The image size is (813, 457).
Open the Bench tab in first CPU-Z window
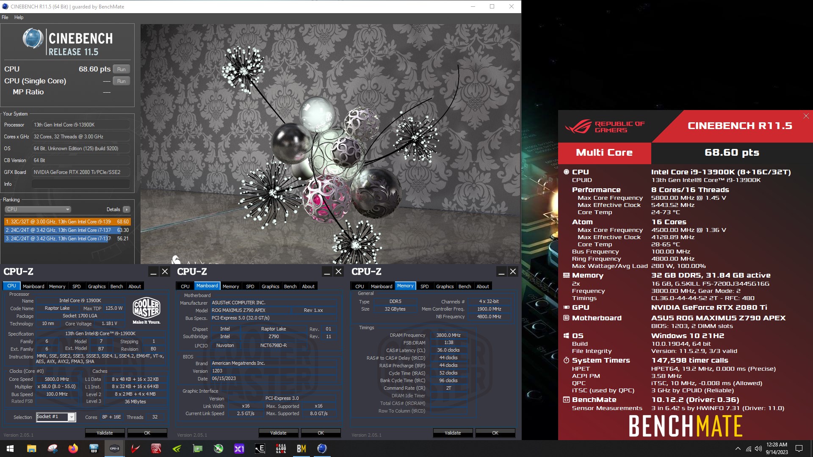[117, 286]
